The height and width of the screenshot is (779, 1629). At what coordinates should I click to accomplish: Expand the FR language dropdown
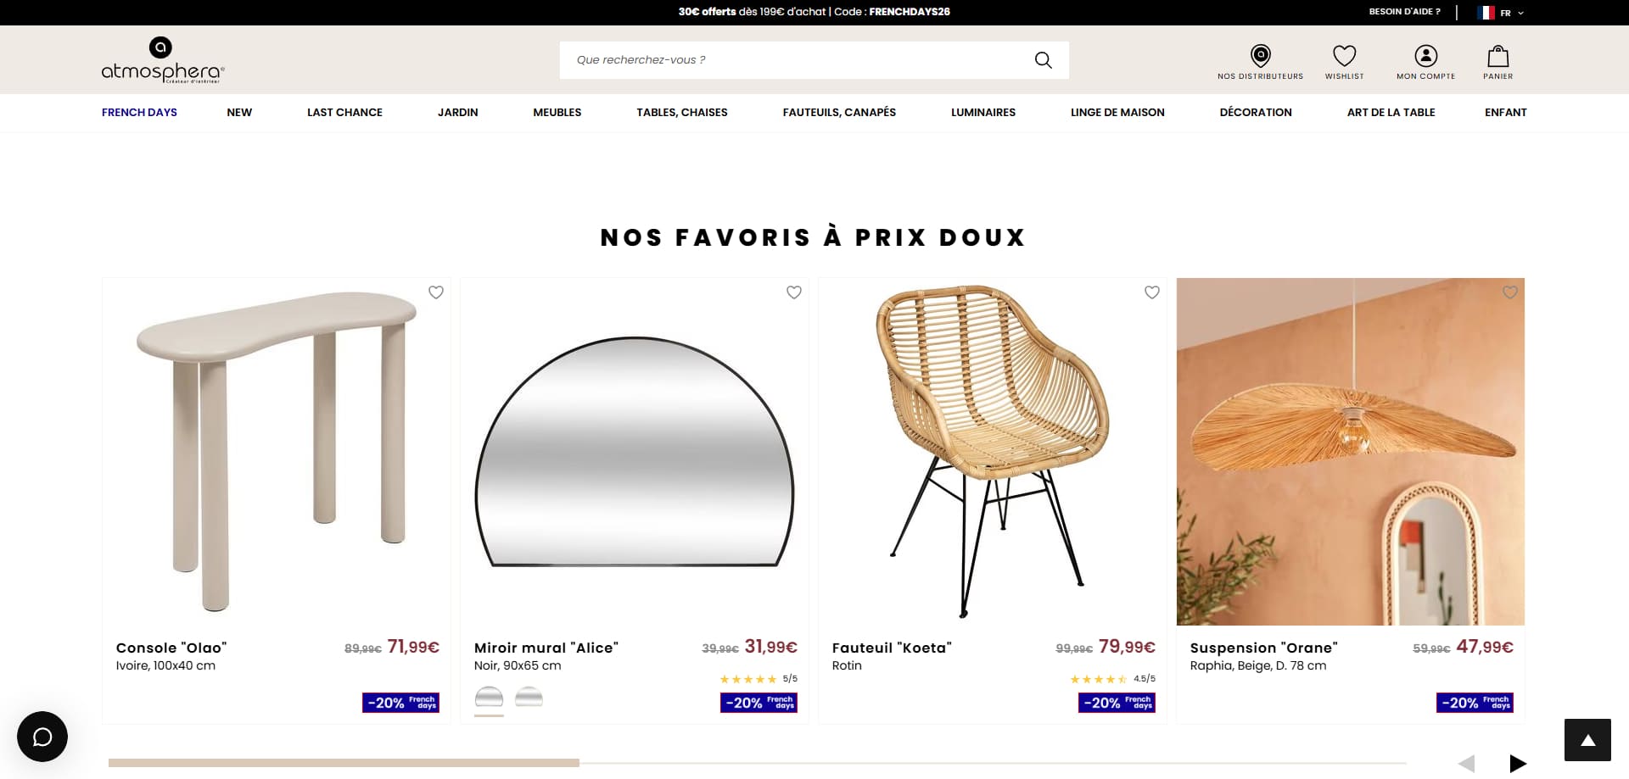pos(1501,13)
